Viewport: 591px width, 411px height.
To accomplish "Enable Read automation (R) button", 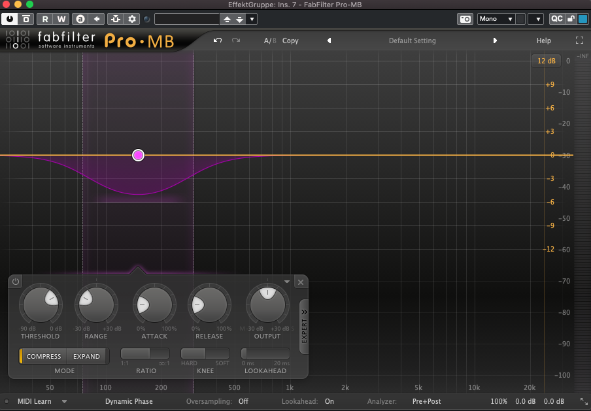I will pos(45,19).
